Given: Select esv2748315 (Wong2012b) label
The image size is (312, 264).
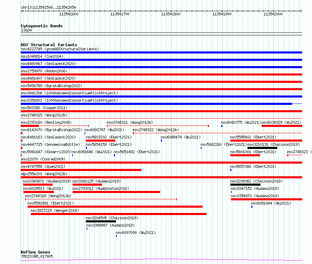Looking at the screenshot, I should tap(44, 115).
